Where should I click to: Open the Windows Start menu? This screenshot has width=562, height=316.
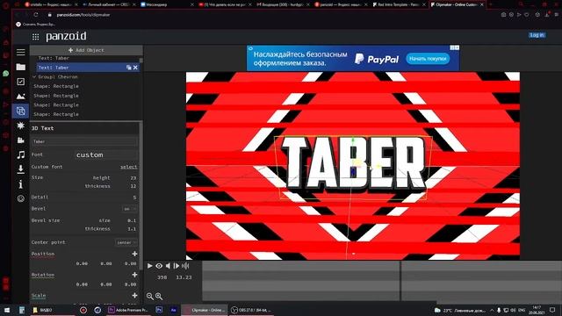tap(6, 310)
